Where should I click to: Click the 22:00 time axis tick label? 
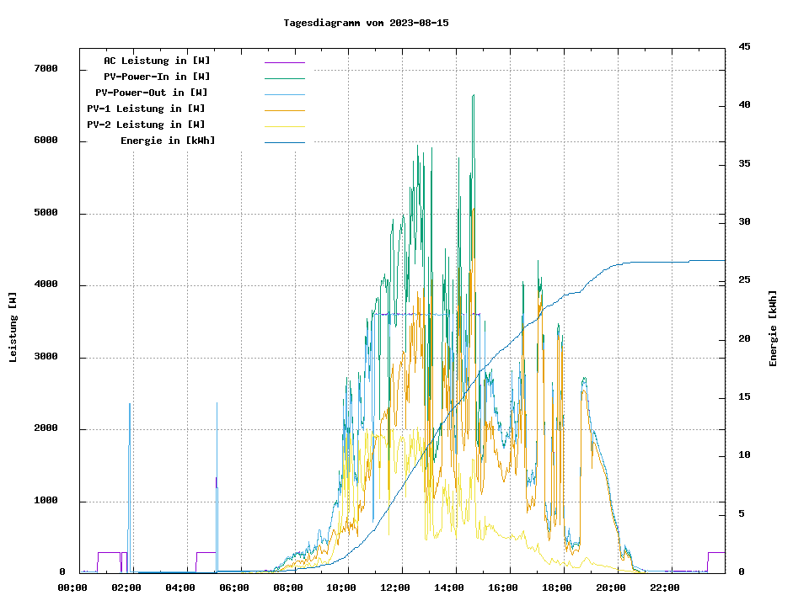pos(664,587)
